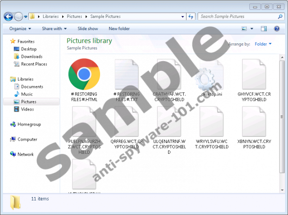Create a New folder
Image resolution: width=288 pixels, height=215 pixels.
click(119, 29)
